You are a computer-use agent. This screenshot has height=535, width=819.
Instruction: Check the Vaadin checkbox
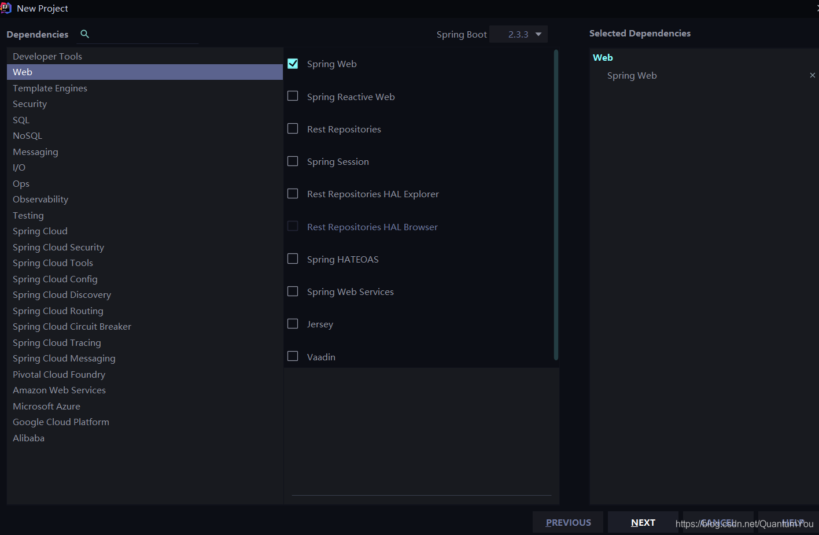(x=293, y=356)
